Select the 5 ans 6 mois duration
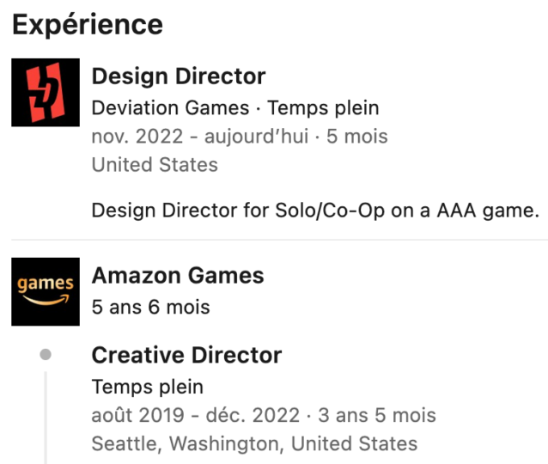This screenshot has width=548, height=464. coord(150,308)
